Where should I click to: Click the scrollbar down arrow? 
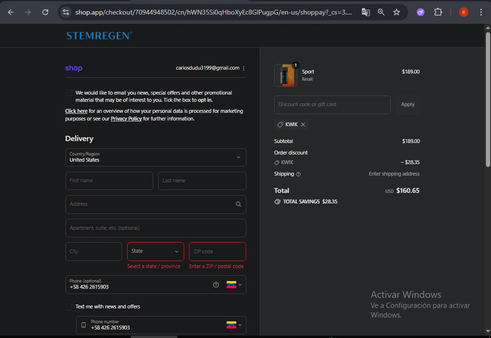(x=488, y=331)
